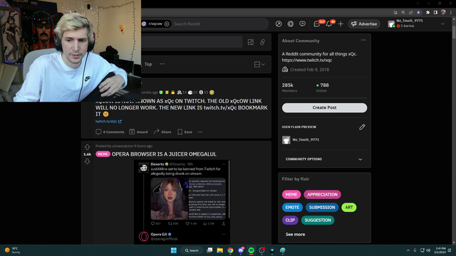Open the coins circular header icon

[290, 23]
